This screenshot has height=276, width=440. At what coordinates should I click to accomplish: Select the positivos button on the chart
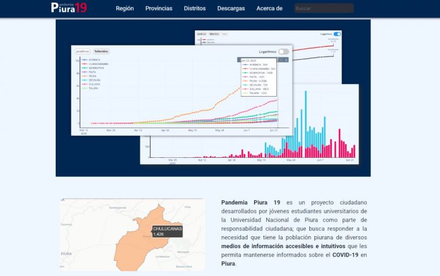click(83, 51)
